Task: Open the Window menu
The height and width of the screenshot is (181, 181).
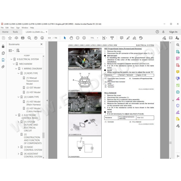Action: coord(25,28)
